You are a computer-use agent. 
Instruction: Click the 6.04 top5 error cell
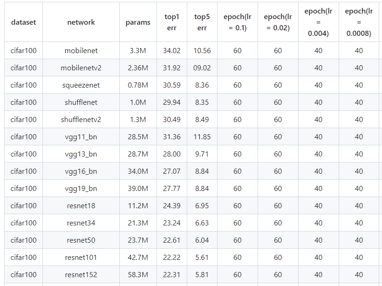click(x=202, y=240)
